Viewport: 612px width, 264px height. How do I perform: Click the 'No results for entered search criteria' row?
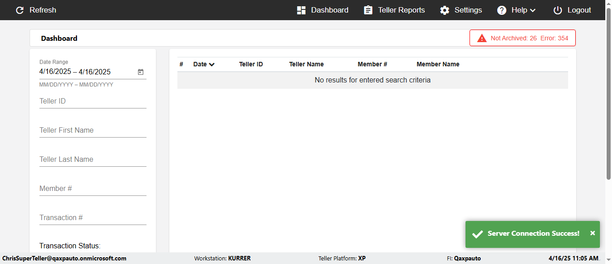(x=373, y=80)
